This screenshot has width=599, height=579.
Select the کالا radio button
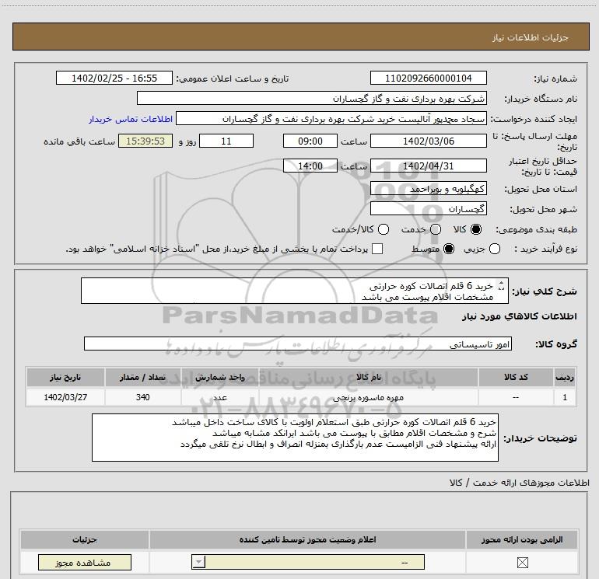click(x=476, y=229)
